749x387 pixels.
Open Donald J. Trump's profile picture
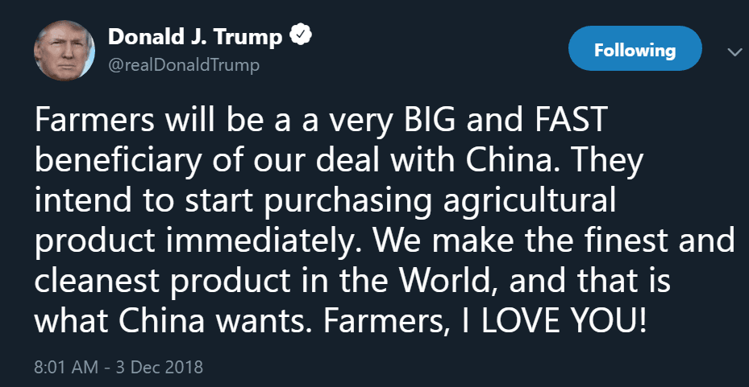[60, 51]
